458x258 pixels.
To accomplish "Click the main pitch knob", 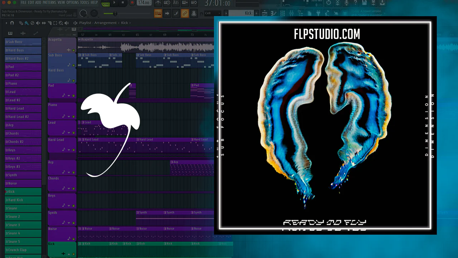I will point(94,14).
